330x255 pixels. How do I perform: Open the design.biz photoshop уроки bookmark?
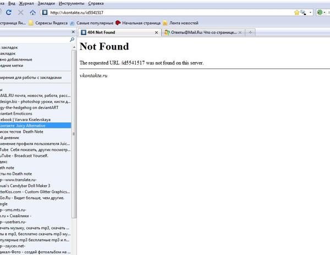[x=35, y=101]
